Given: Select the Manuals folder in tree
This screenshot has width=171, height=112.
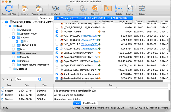Looking at the screenshot, I should 24,57.
